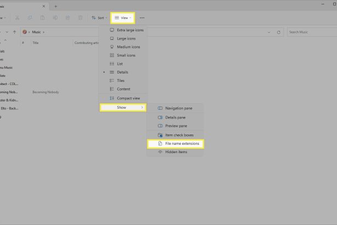Click the Paste clipboard icon
Image resolution: width=337 pixels, height=225 pixels.
tap(43, 18)
